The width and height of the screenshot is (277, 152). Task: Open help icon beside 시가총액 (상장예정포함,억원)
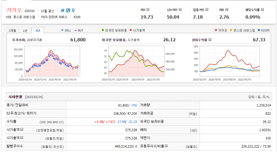click(x=22, y=130)
